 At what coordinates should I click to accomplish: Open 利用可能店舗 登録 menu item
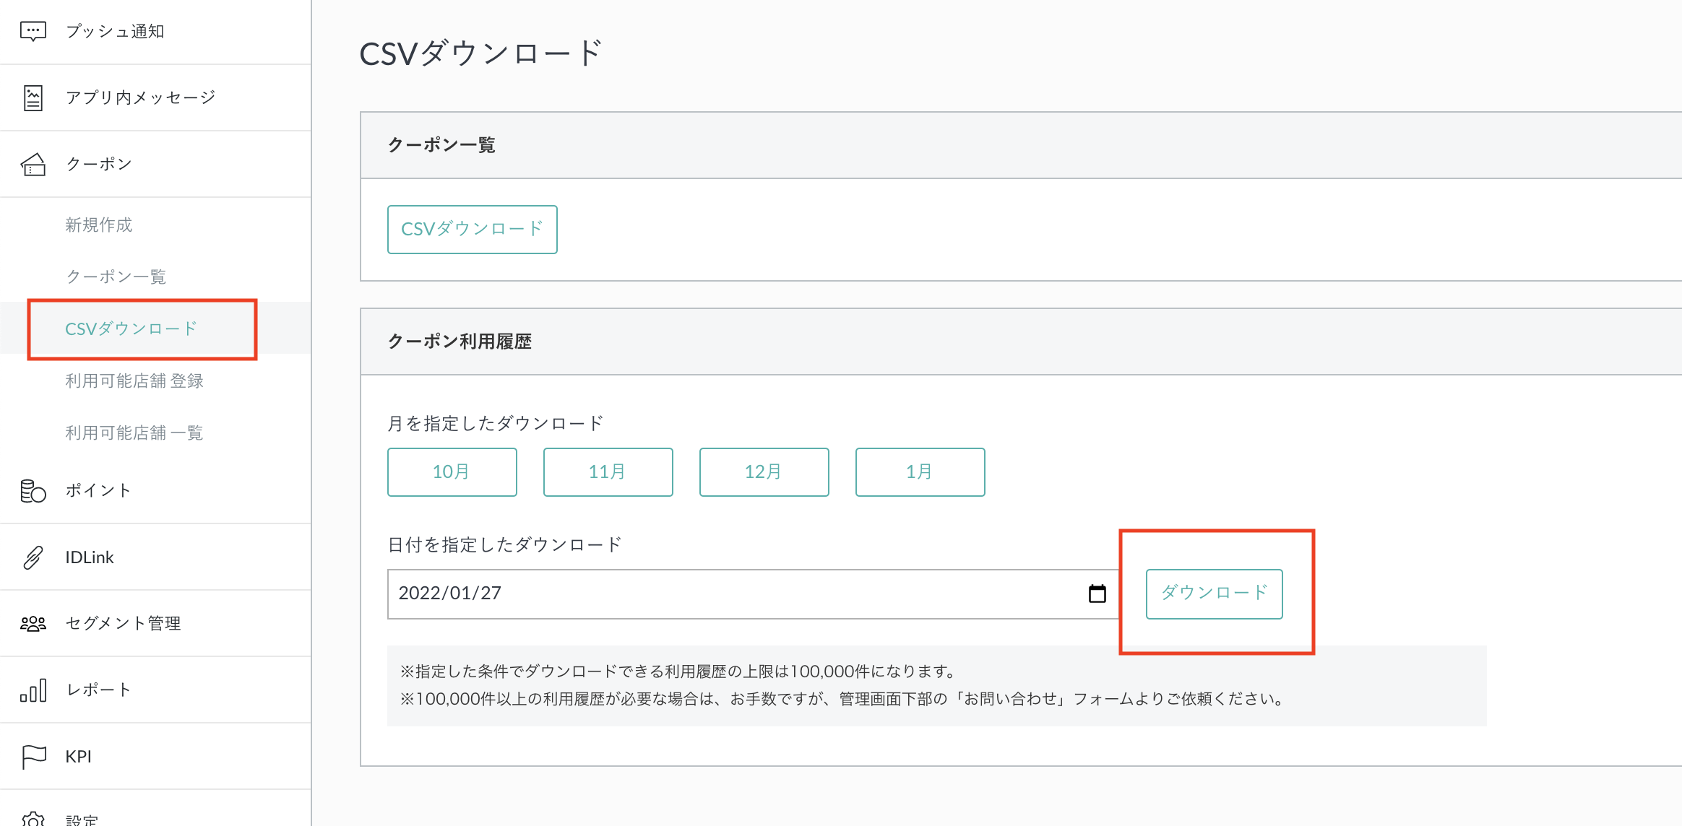tap(134, 381)
